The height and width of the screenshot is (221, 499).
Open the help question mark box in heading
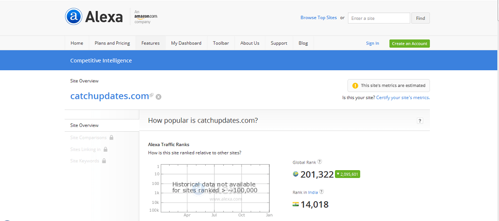[420, 121]
